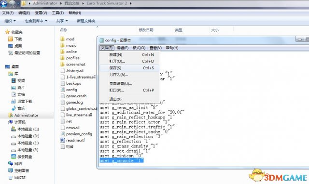This screenshot has width=309, height=184.
Task: Open the 格式(O) Notepad menu
Action: [x=139, y=48]
